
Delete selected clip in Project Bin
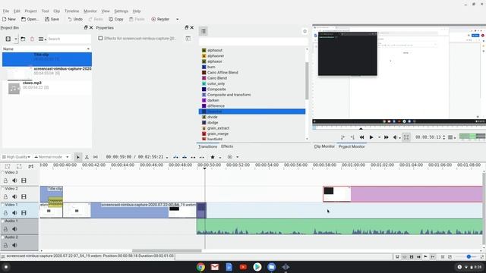pyautogui.click(x=32, y=39)
